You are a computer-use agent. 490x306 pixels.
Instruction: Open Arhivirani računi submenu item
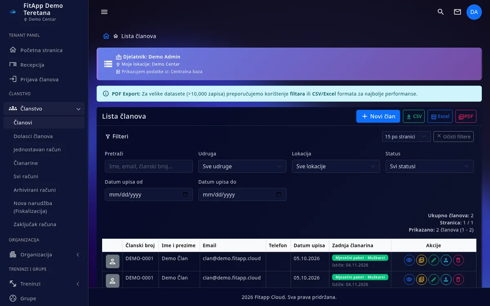[x=44, y=190]
